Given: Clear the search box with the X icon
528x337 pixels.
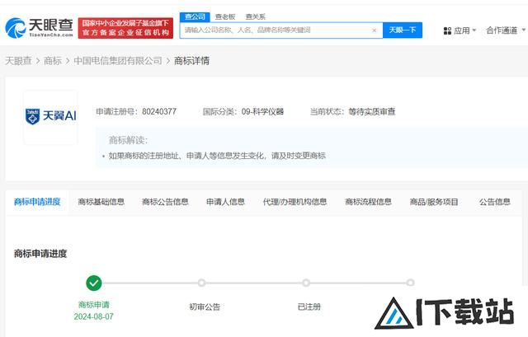Looking at the screenshot, I should click(x=374, y=30).
